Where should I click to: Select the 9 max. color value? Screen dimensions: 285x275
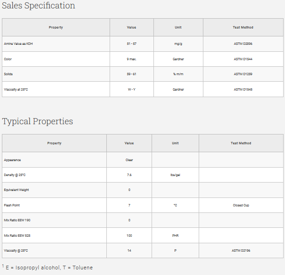(x=132, y=59)
